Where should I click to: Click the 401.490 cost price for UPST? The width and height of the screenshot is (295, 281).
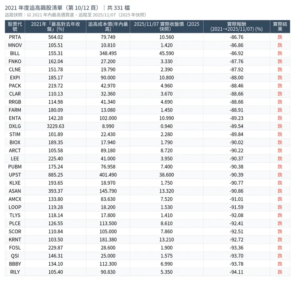(108, 175)
